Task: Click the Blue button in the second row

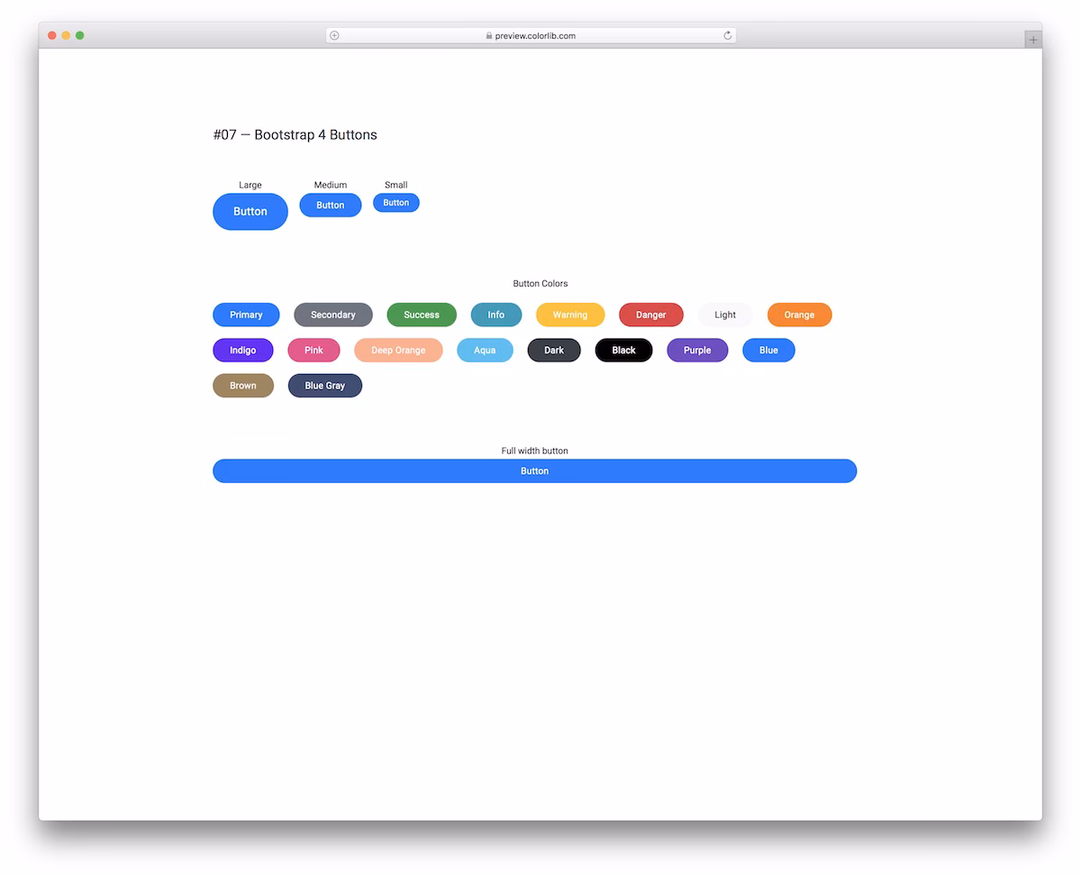Action: point(768,350)
